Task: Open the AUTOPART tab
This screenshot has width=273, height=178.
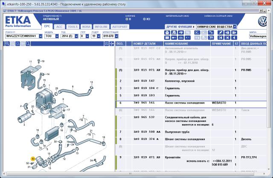Action: coord(120,27)
